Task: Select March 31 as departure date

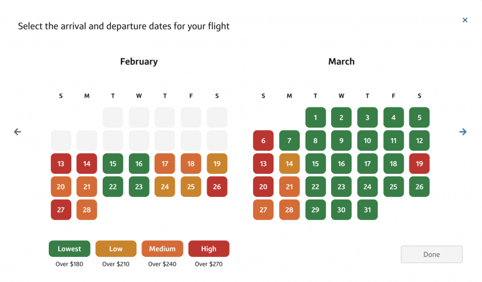Action: pos(367,210)
